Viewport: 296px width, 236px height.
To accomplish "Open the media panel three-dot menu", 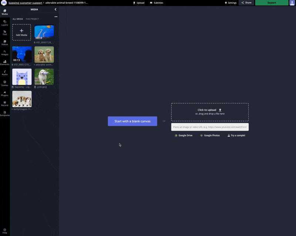I will point(56,17).
